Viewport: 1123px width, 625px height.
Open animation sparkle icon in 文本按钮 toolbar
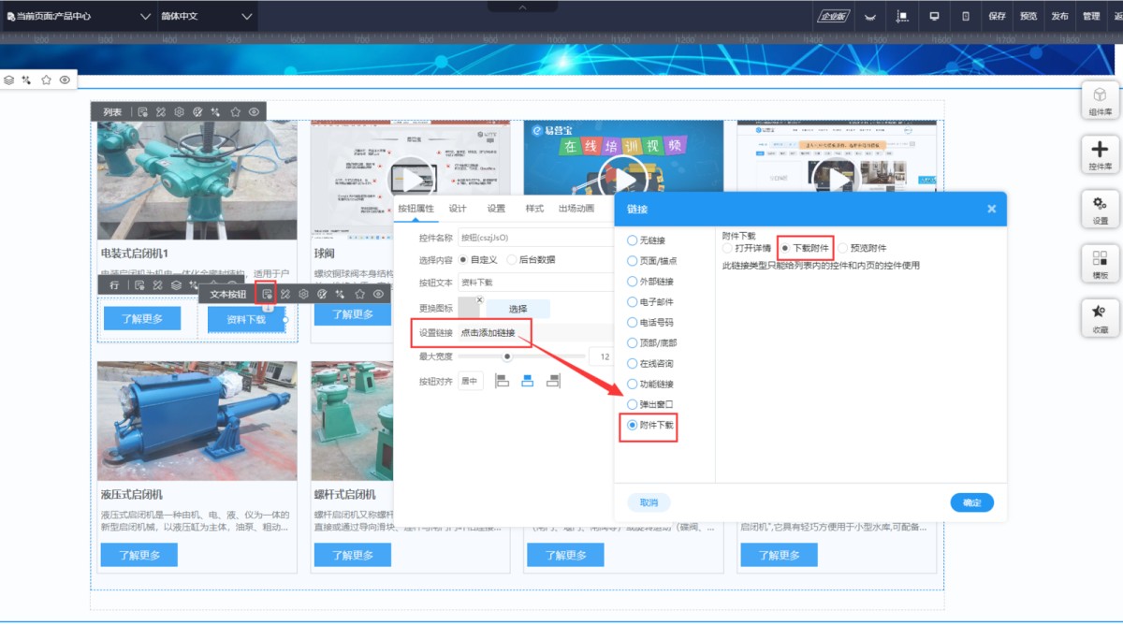click(341, 294)
